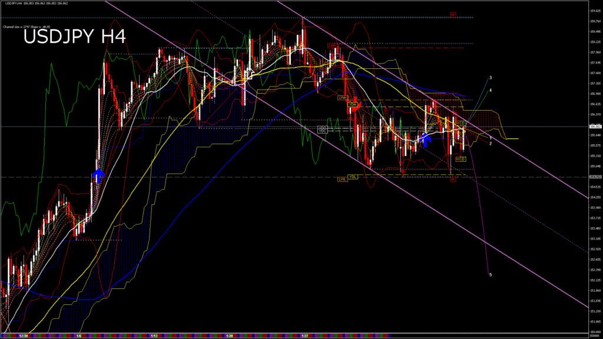Select the LWH level label

pyautogui.click(x=342, y=98)
